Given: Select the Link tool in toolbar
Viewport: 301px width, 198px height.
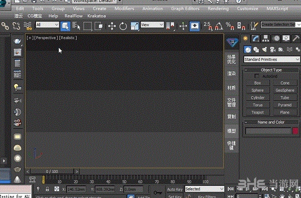Looking at the screenshot, I should (5, 26).
